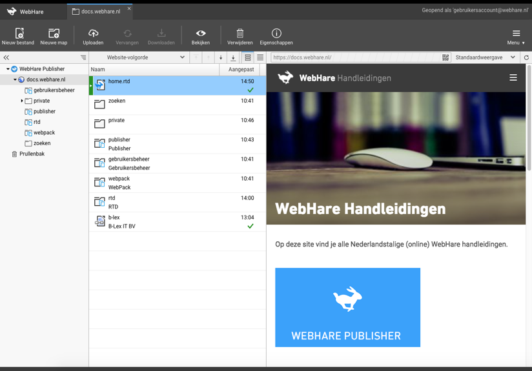The height and width of the screenshot is (371, 532).
Task: Click the Uploaden icon
Action: point(93,34)
